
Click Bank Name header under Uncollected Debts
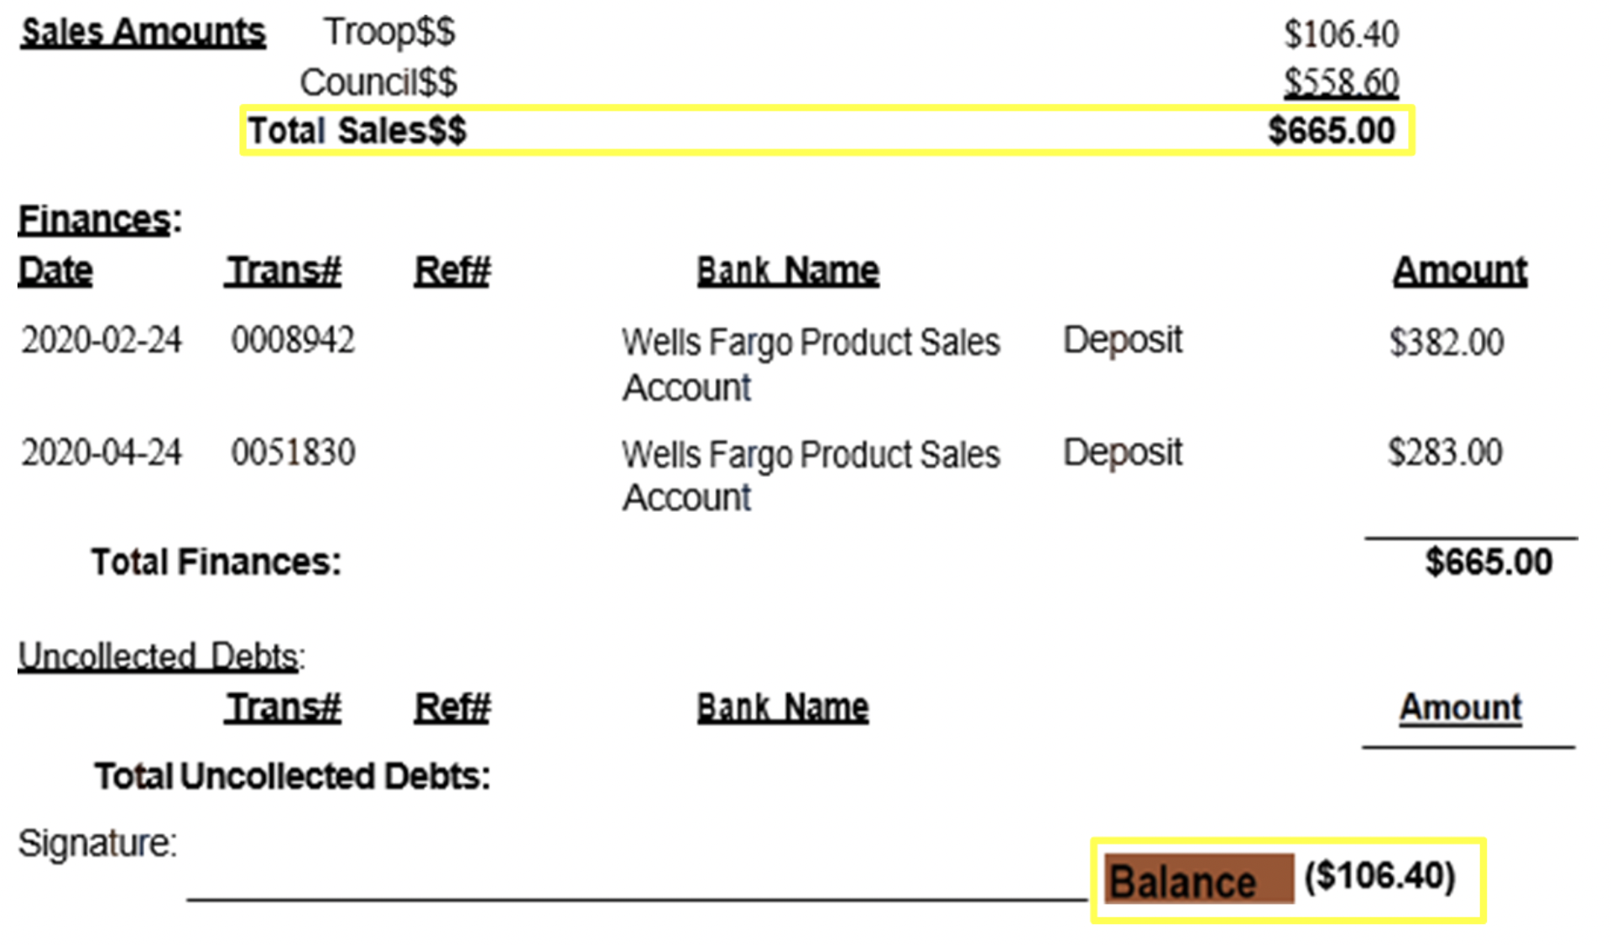783,707
